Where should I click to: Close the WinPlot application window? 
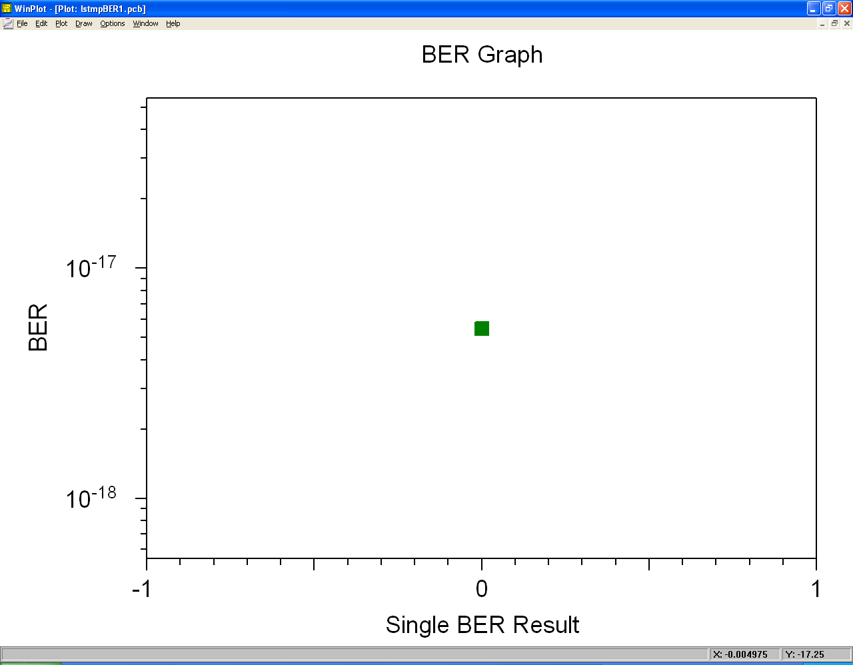point(844,9)
